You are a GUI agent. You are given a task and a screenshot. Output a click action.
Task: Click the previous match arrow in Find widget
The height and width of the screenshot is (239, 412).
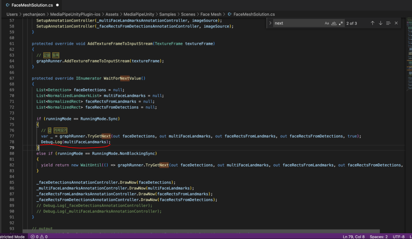372,23
